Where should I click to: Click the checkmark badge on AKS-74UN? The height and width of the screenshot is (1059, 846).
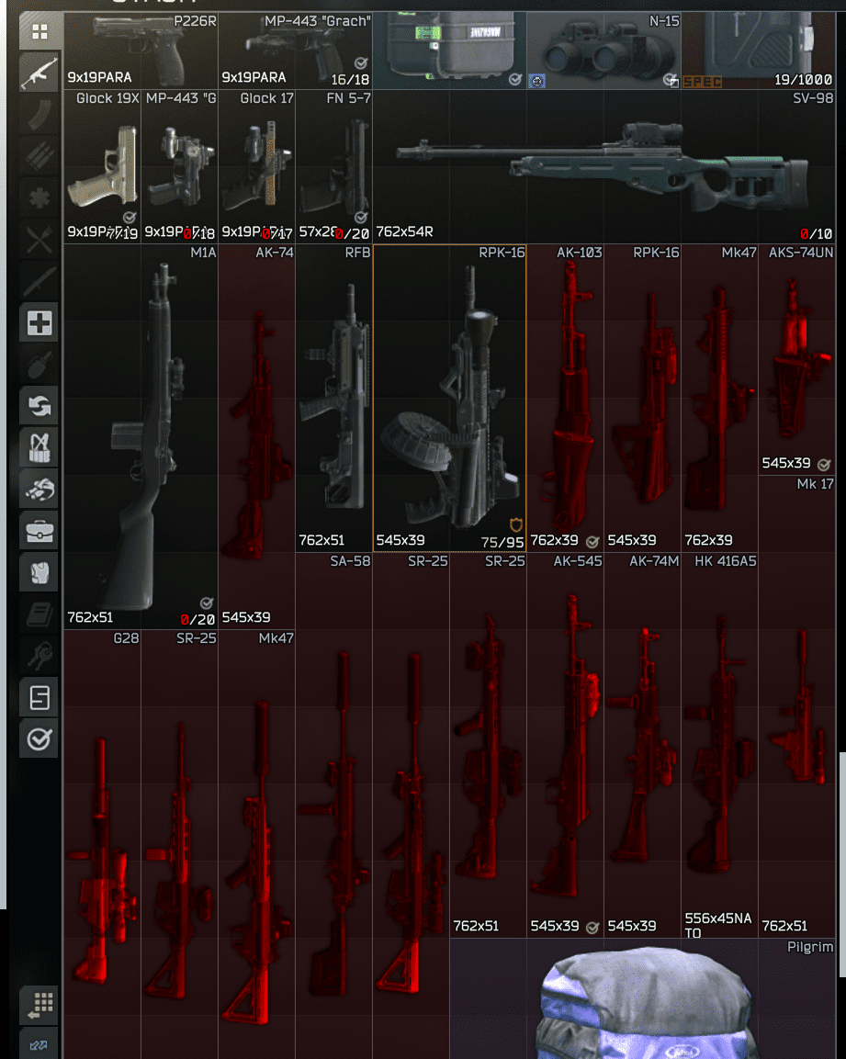[824, 465]
